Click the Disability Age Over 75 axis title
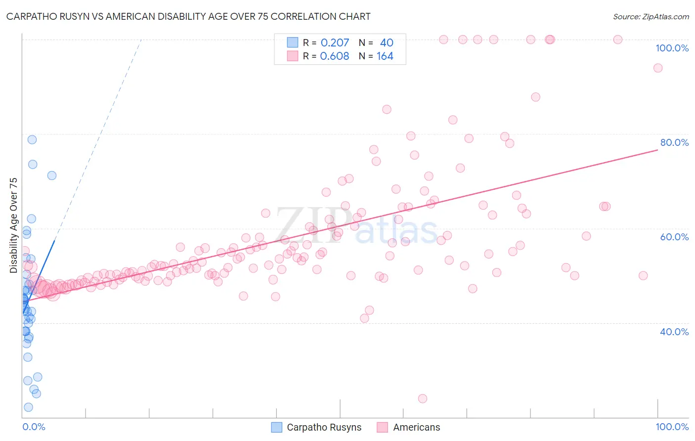 pos(13,225)
